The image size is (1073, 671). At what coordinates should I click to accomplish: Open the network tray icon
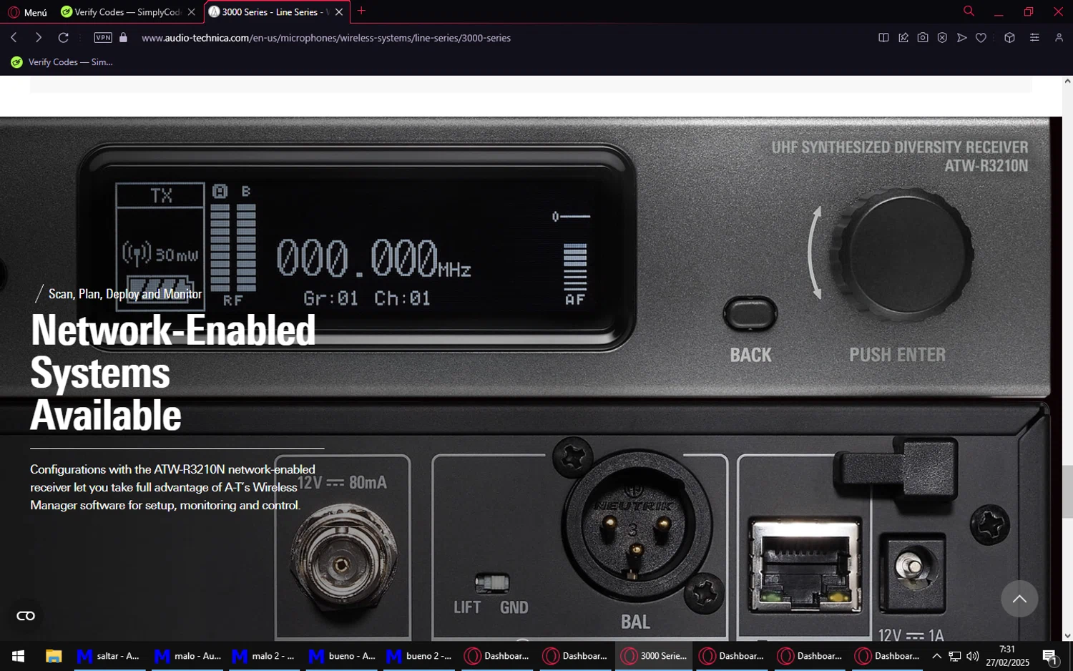click(955, 656)
